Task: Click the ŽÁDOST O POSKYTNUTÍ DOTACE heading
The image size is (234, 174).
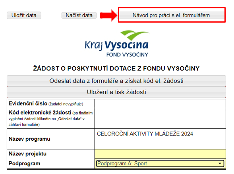Action: pos(116,69)
